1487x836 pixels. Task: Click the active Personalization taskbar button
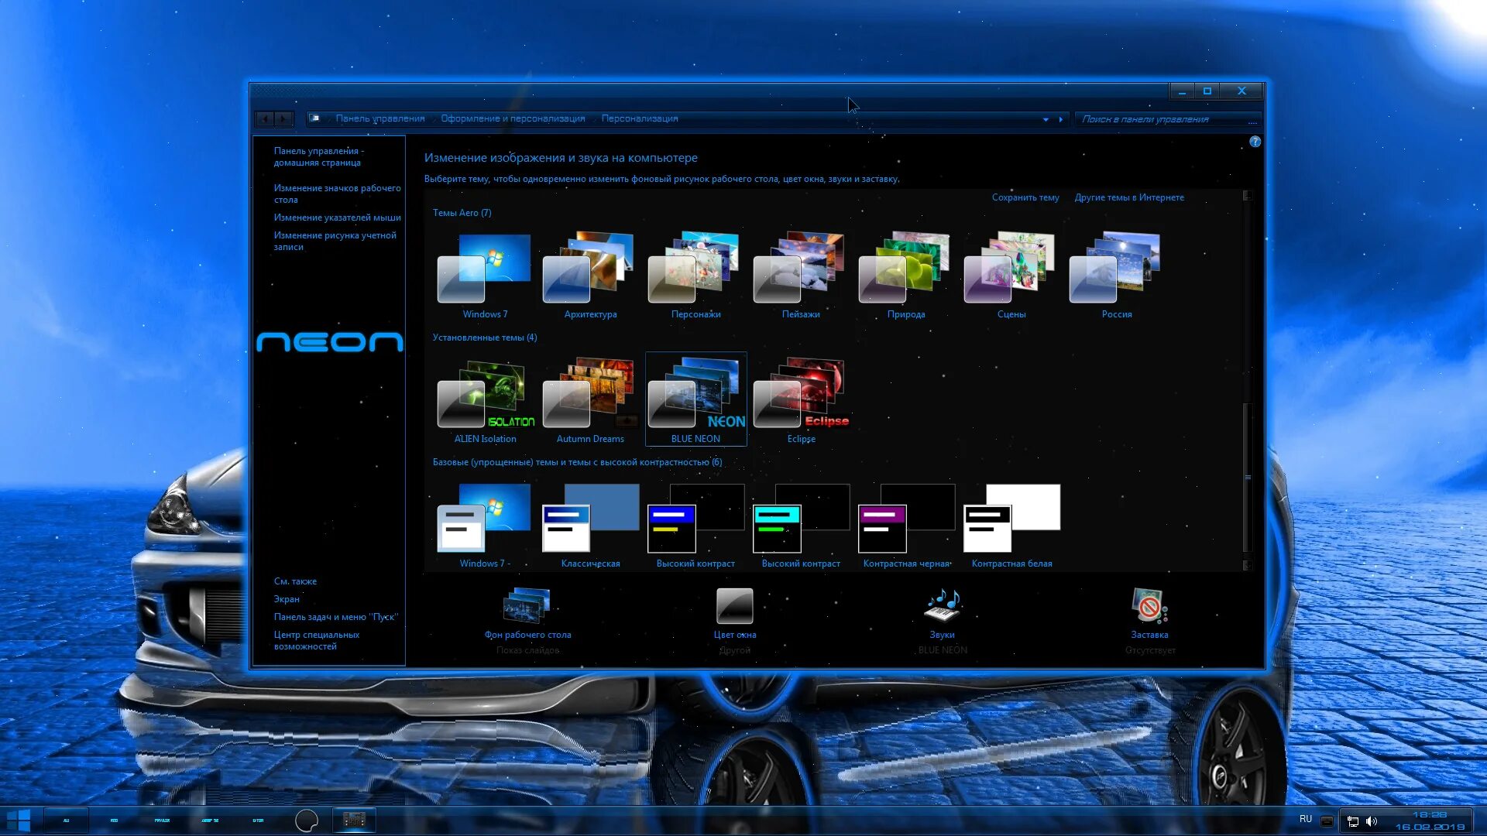click(354, 821)
